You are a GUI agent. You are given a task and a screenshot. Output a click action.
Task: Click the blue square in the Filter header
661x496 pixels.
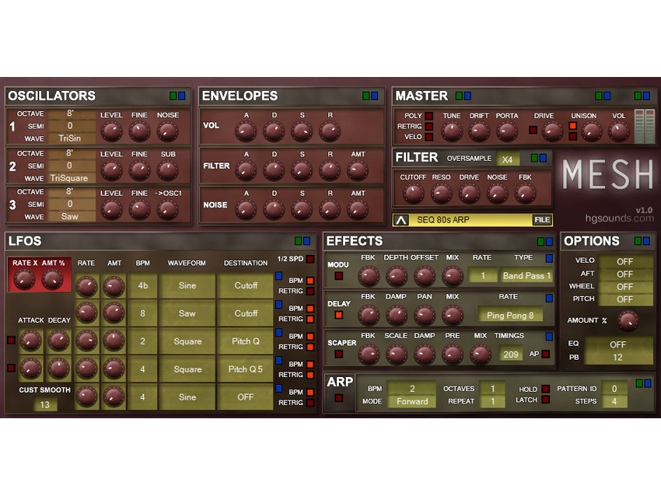[x=543, y=158]
